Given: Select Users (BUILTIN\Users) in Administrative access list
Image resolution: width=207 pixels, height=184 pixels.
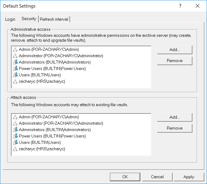Looking at the screenshot, I should coord(40,75).
